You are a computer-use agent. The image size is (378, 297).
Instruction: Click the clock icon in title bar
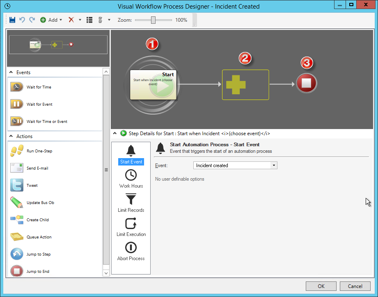[7, 6]
